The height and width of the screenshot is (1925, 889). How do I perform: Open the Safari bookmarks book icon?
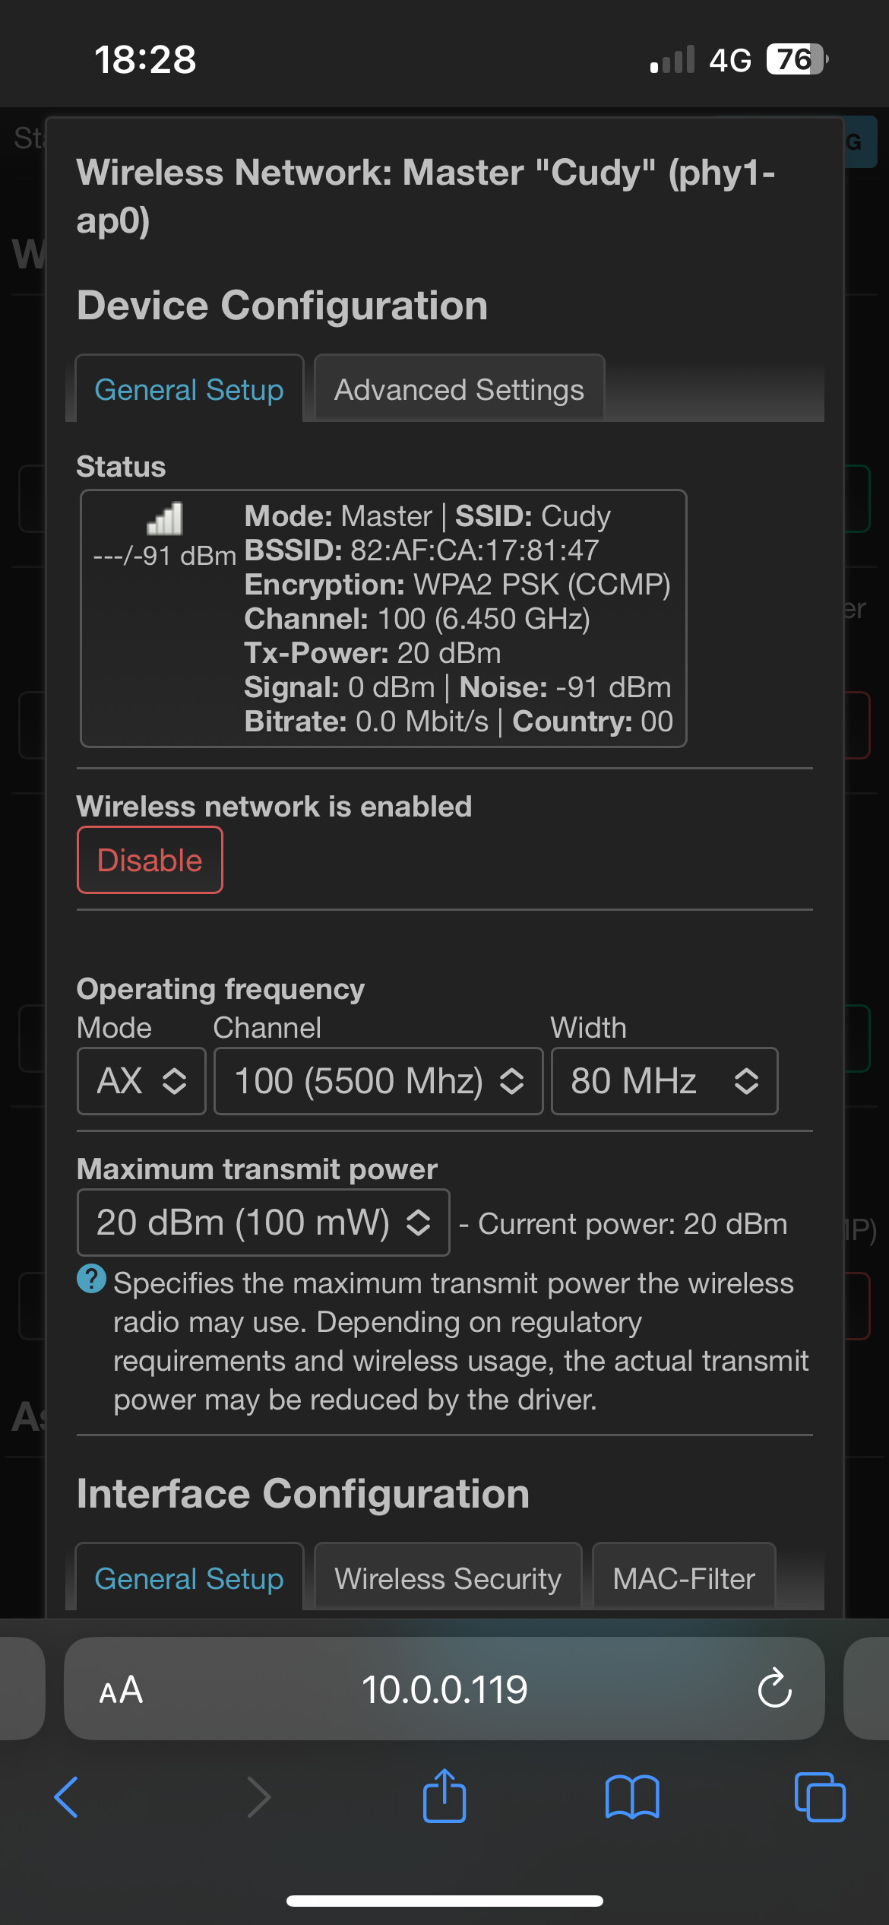click(632, 1797)
